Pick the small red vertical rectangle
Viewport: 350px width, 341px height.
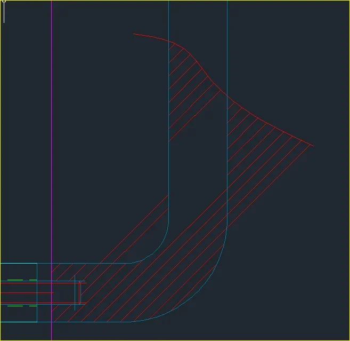pyautogui.click(x=80, y=293)
